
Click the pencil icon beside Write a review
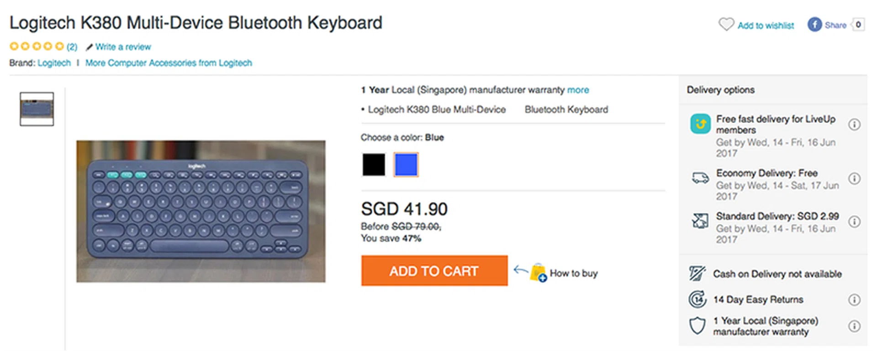(90, 47)
